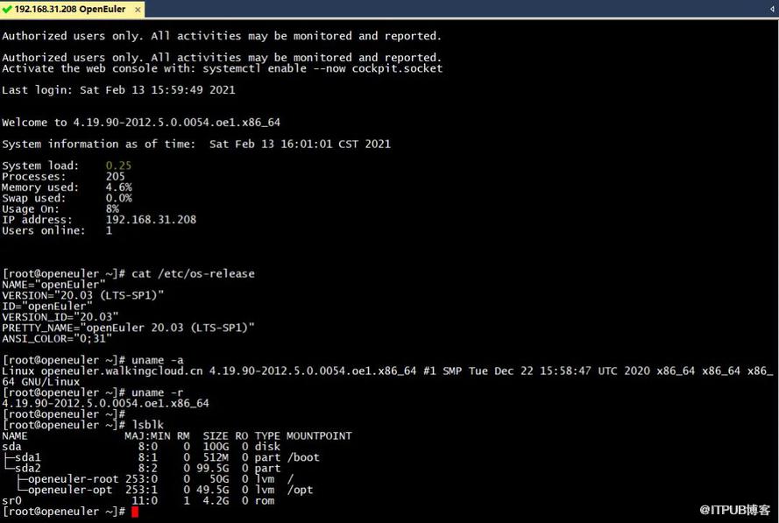This screenshot has width=779, height=523.
Task: Close the OpenEuler session tab
Action: 138,10
